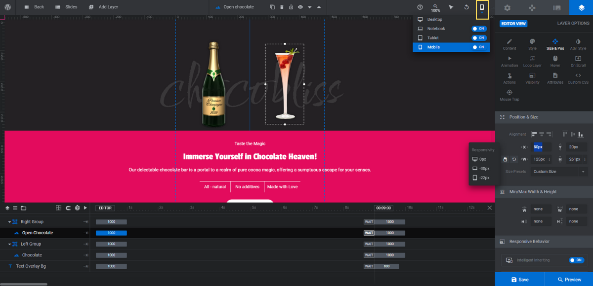Image resolution: width=593 pixels, height=286 pixels.
Task: Activate the selection cursor tool
Action: coord(451,7)
